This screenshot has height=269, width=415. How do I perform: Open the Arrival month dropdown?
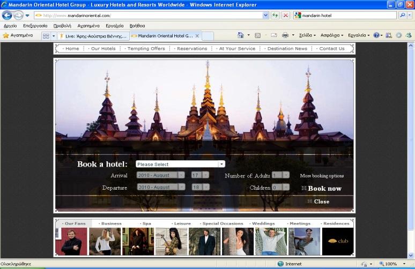click(160, 175)
